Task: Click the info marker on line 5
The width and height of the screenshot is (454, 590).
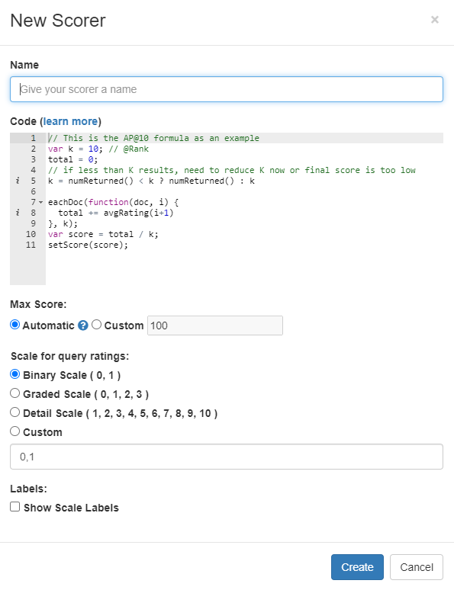Action: point(18,181)
